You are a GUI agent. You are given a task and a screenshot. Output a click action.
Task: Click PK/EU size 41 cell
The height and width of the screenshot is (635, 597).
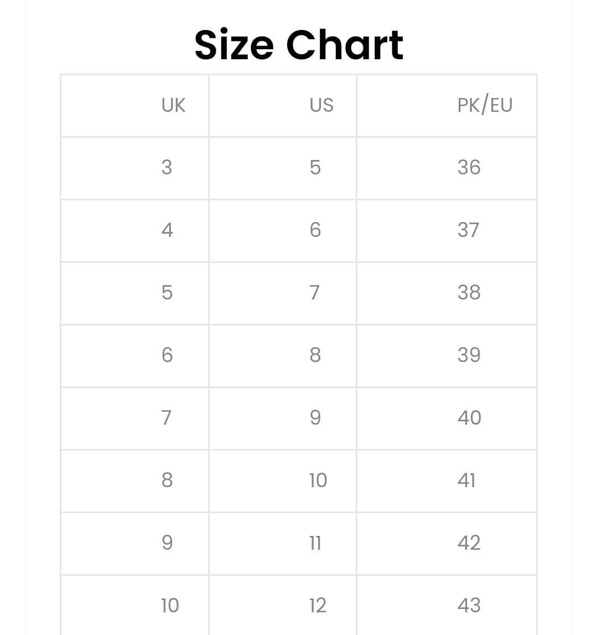[x=447, y=481]
